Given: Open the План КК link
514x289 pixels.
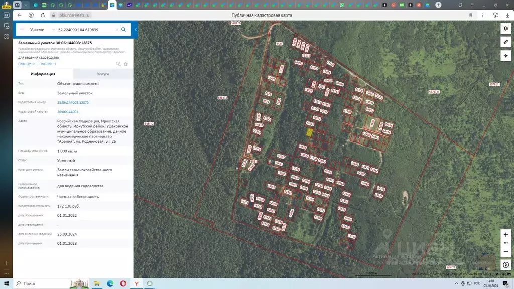Looking at the screenshot, I should tap(48, 64).
